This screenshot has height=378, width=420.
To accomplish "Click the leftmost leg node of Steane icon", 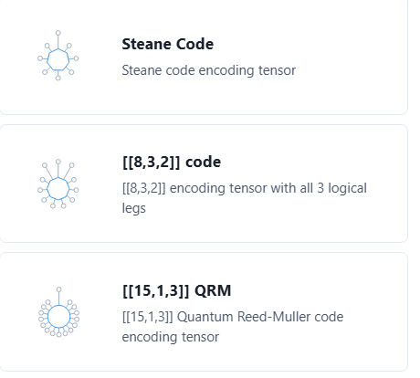I will [x=40, y=58].
